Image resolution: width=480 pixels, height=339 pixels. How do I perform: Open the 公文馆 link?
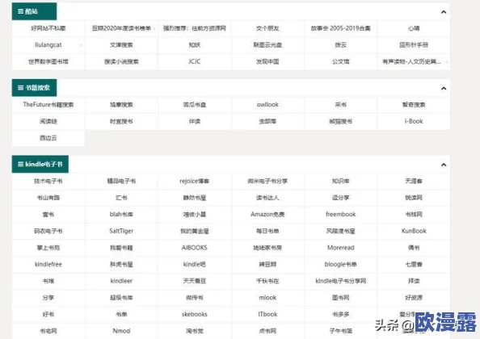[x=341, y=61]
